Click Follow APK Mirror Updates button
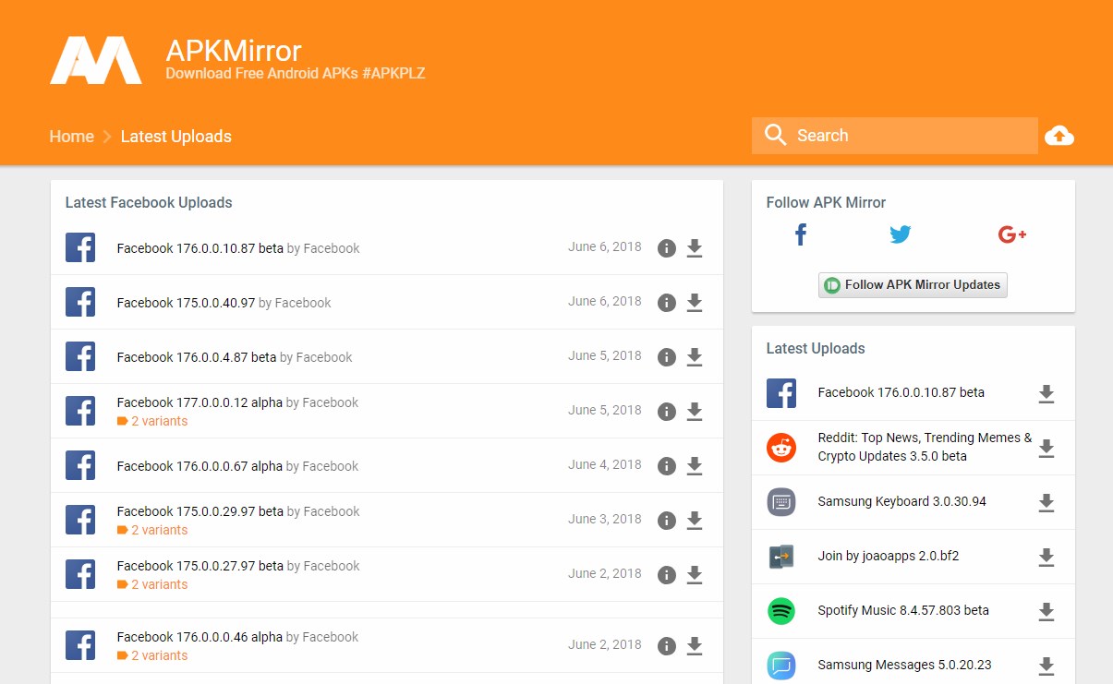This screenshot has width=1113, height=684. tap(913, 285)
